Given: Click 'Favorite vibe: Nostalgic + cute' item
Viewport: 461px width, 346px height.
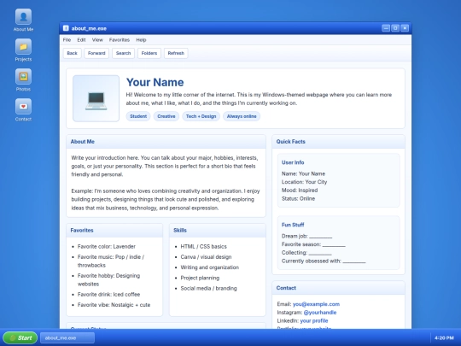Looking at the screenshot, I should (114, 305).
